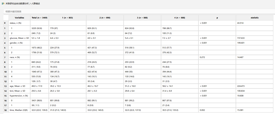Sort by the Variables column header
This screenshot has height=114, width=275.
click(19, 18)
